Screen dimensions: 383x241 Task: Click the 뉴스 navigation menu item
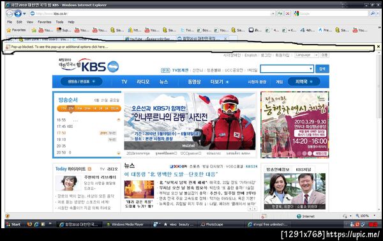pos(163,82)
